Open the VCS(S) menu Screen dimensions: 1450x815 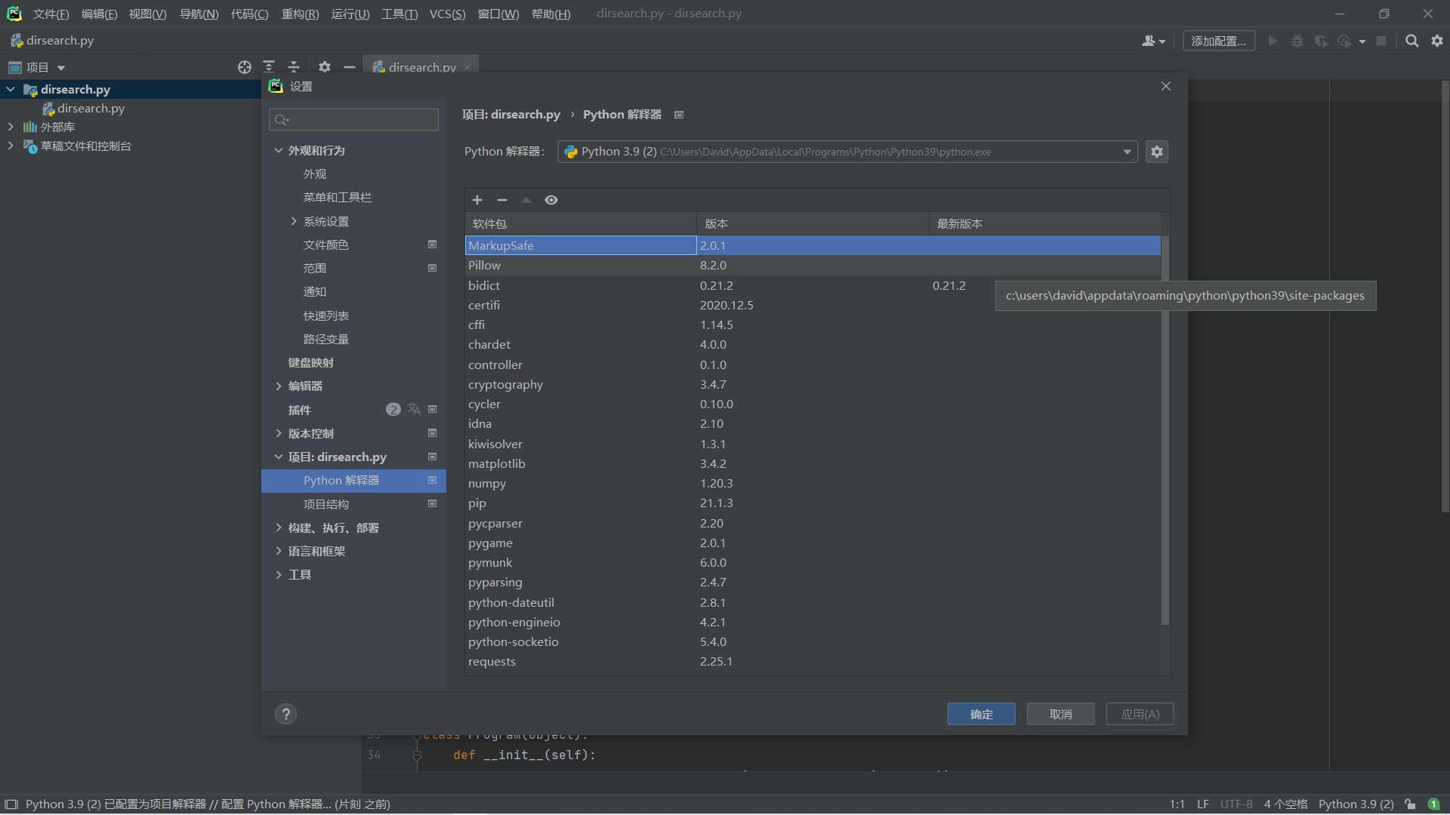[447, 14]
